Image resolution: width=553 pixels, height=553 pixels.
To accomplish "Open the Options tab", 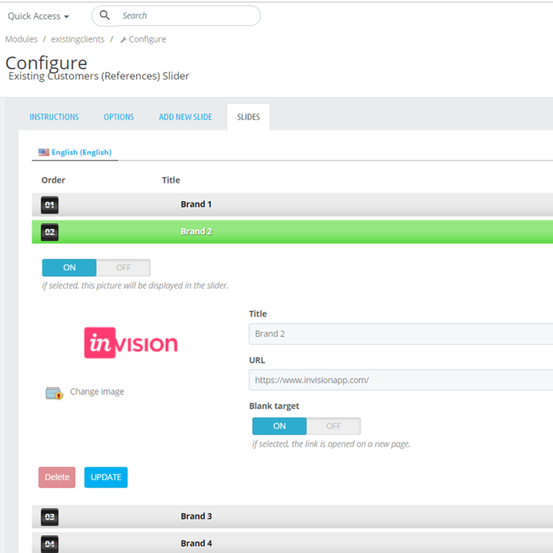I will point(119,117).
